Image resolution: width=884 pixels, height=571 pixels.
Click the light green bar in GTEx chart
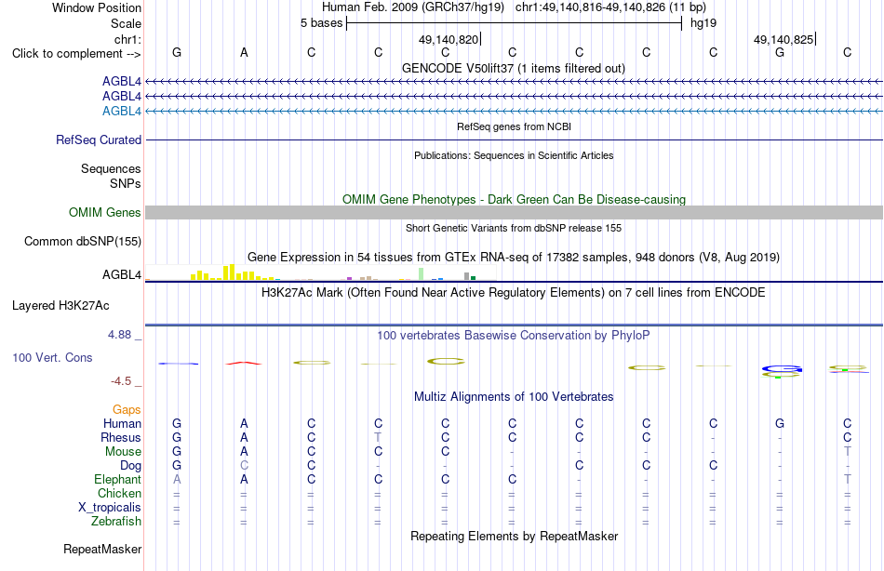click(422, 274)
